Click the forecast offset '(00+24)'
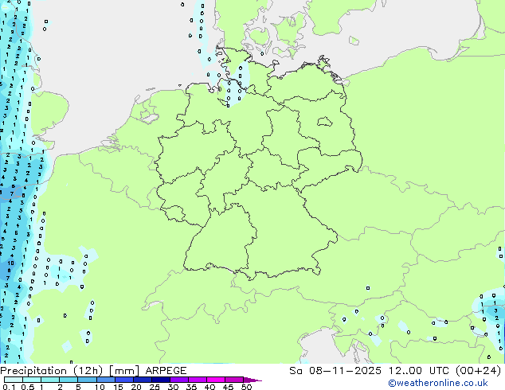Screen dimensions: 505x390 point(478,371)
